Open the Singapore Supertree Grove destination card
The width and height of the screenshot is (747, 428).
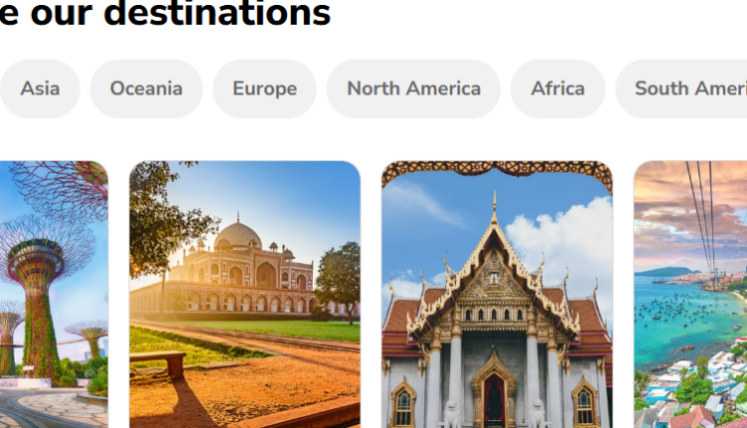pos(54,295)
